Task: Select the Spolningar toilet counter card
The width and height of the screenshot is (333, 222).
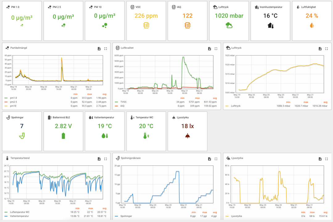Action: click(22, 131)
